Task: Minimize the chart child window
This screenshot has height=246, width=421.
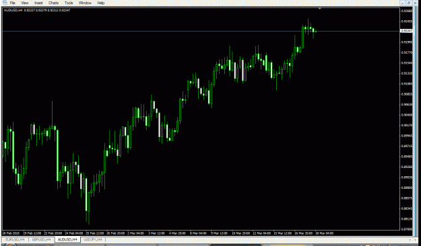Action: [x=403, y=3]
